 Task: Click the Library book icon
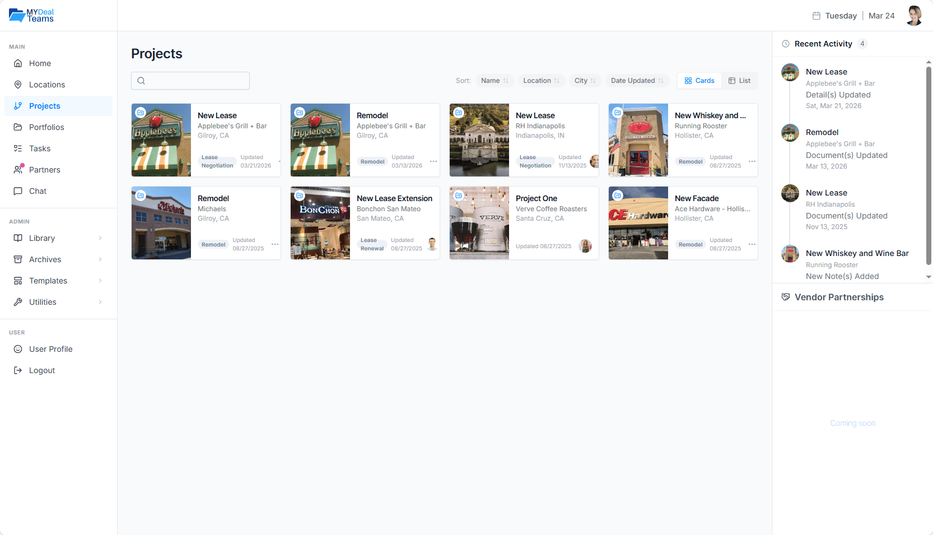coord(18,238)
